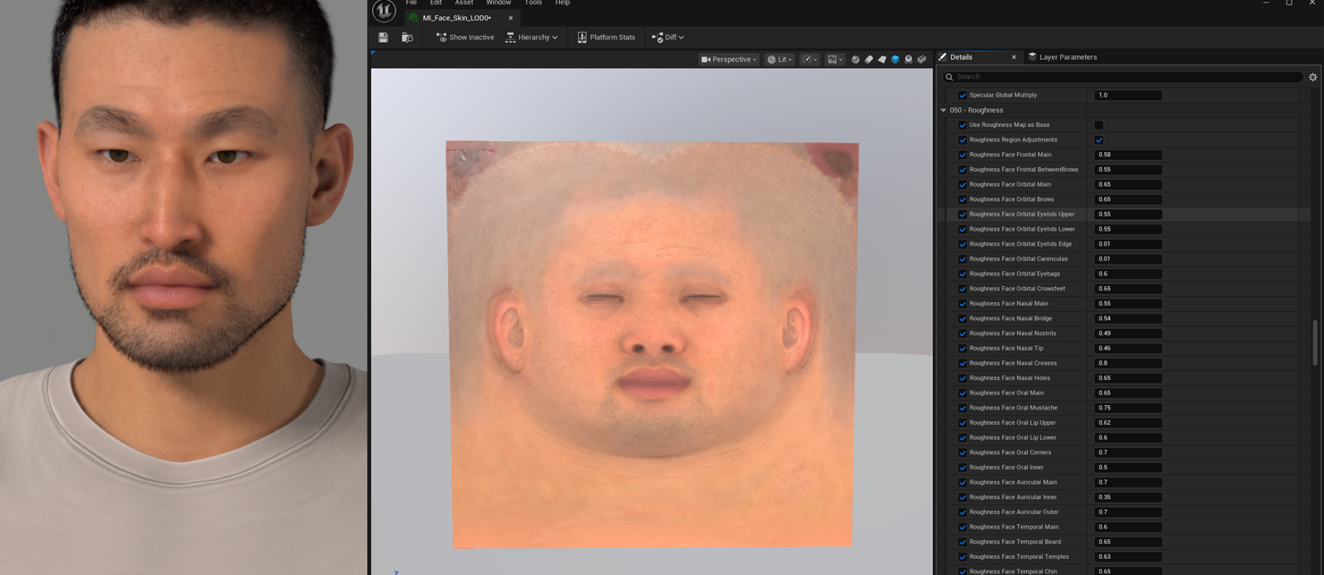1324x575 pixels.
Task: Click the Layer Parameters stack icon
Action: (1032, 57)
